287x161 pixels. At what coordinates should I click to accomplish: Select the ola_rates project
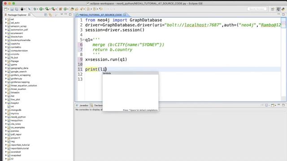16,124
